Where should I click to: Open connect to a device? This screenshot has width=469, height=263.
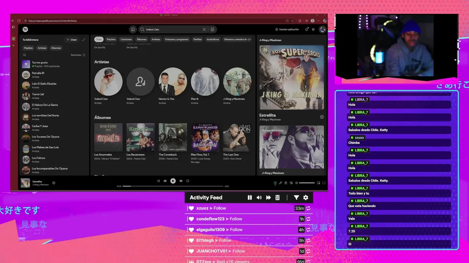click(x=291, y=183)
